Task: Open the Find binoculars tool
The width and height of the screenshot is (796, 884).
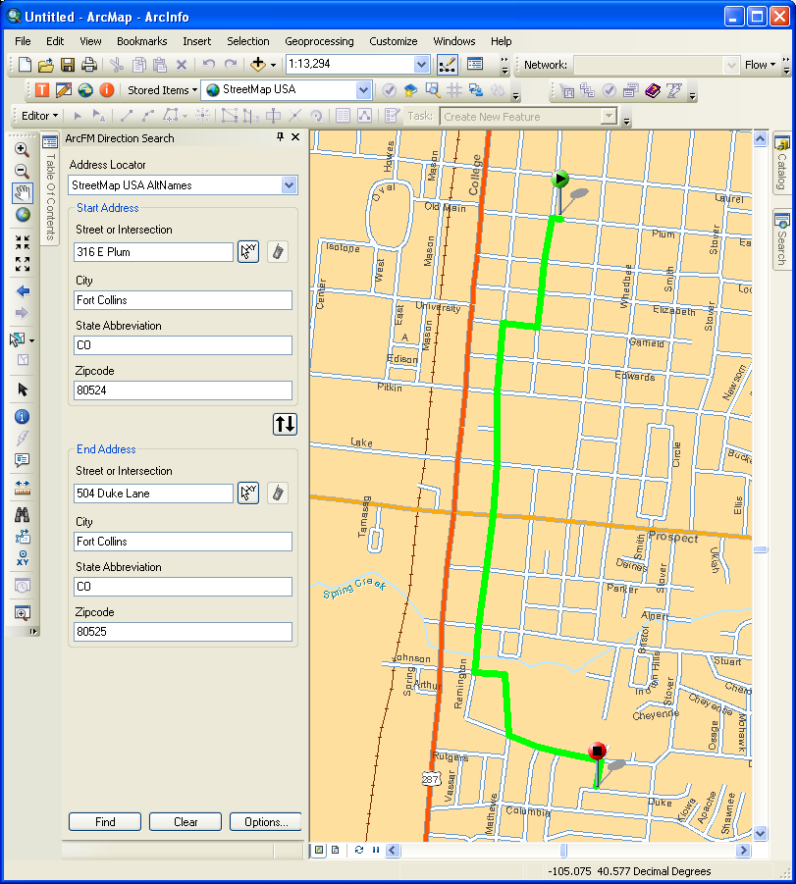Action: 22,514
